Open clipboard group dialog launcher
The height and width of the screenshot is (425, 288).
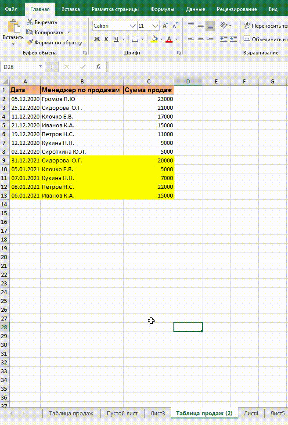click(x=85, y=53)
